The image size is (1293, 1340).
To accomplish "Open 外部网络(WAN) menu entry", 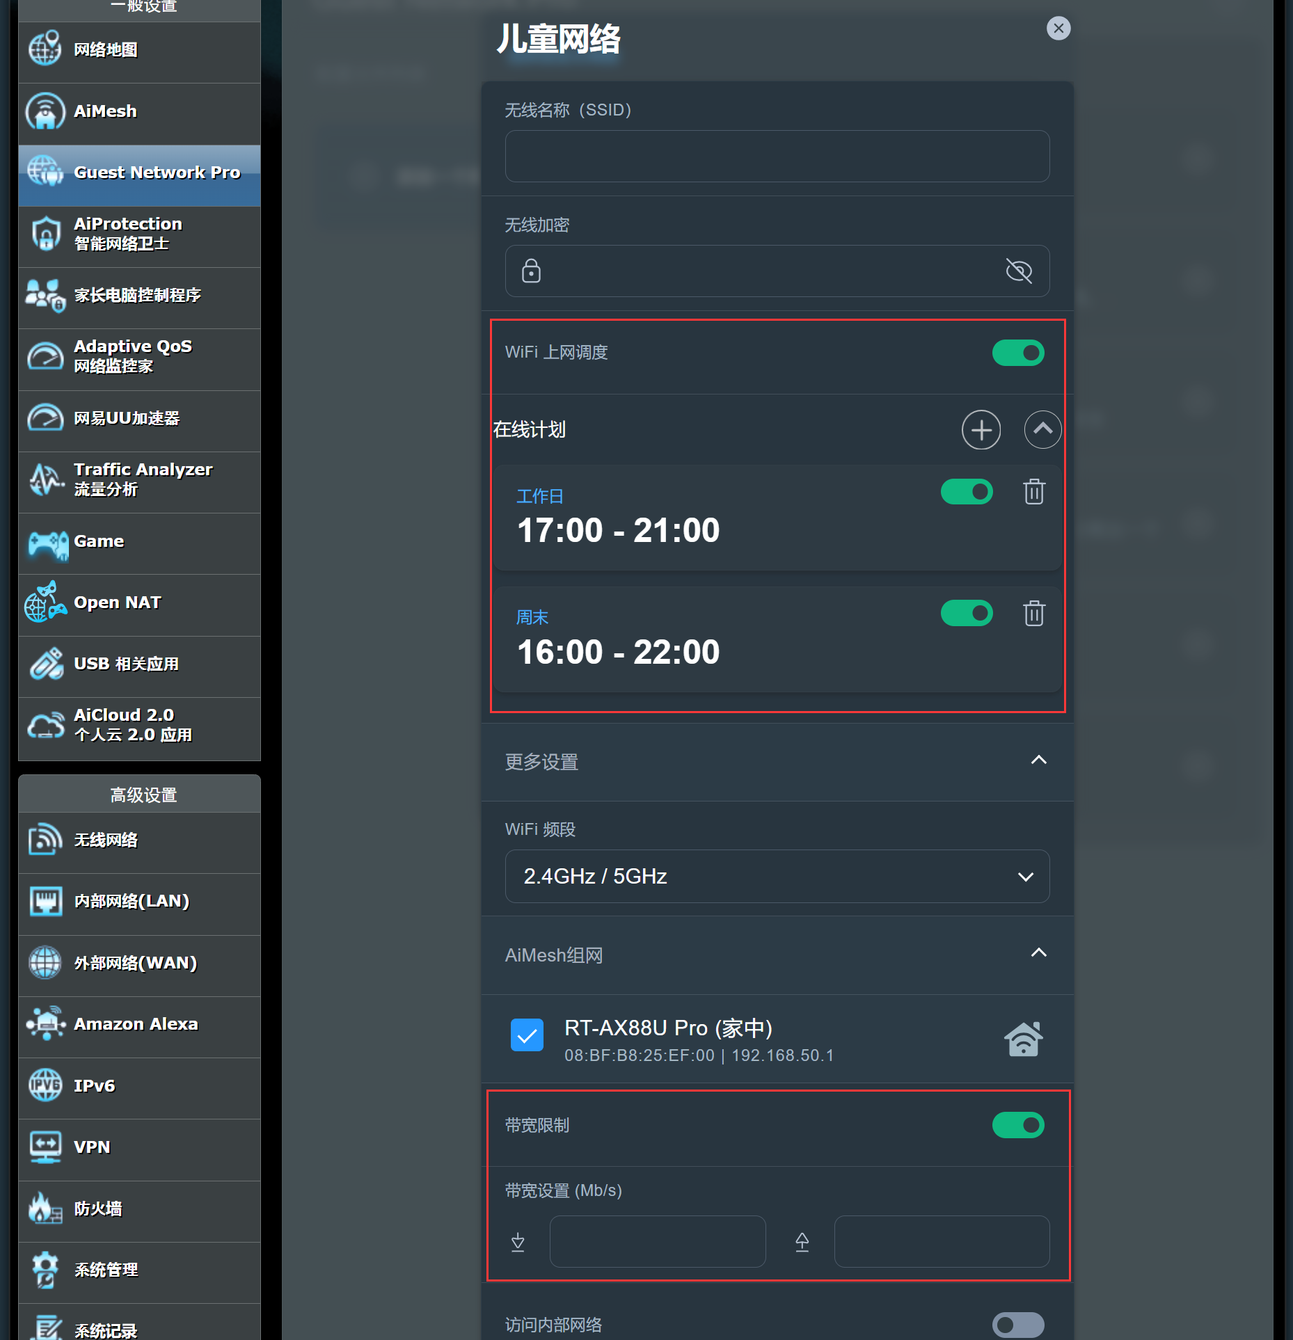I will [140, 966].
